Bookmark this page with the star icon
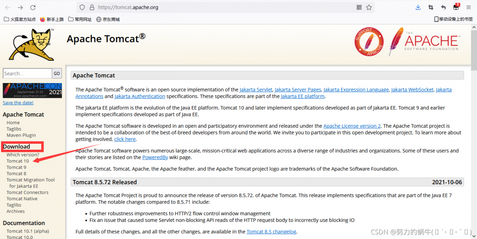The image size is (477, 239). [369, 7]
